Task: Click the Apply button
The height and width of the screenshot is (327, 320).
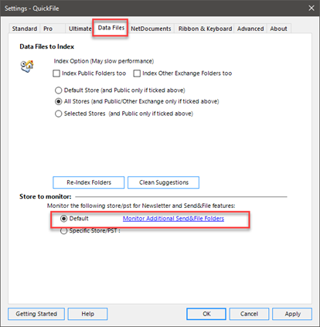Action: tap(292, 314)
